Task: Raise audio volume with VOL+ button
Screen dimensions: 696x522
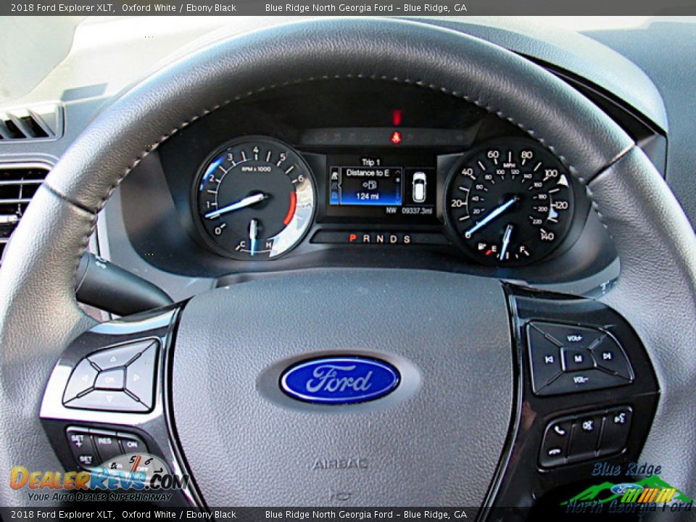Action: click(573, 339)
